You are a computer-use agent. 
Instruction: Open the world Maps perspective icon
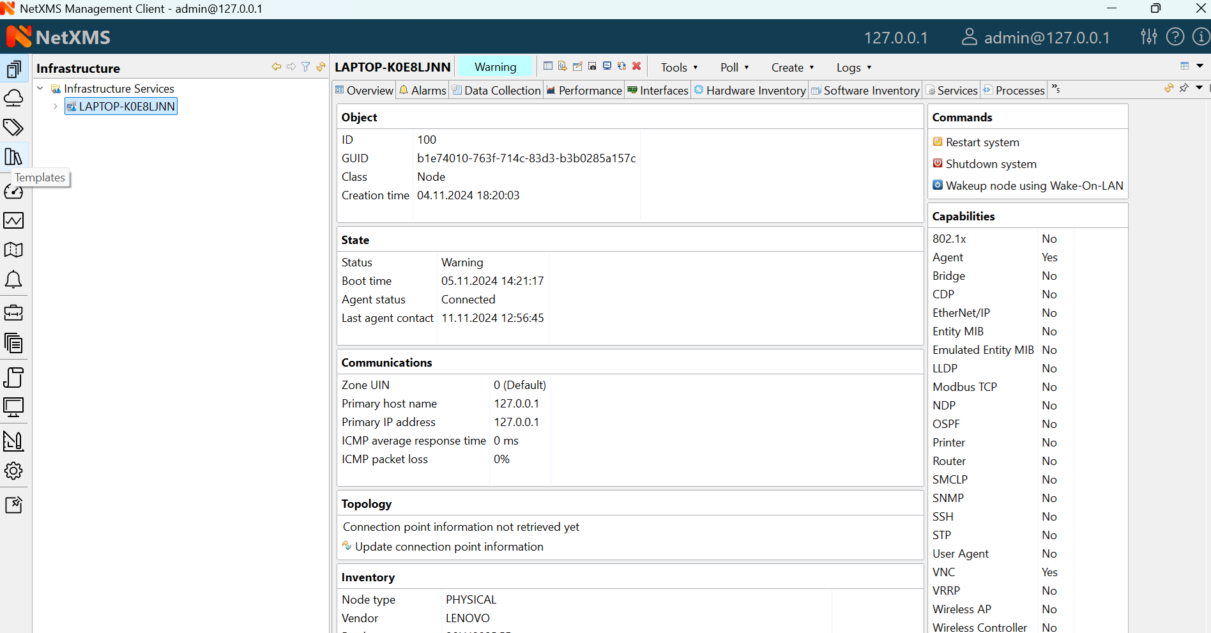pos(13,250)
